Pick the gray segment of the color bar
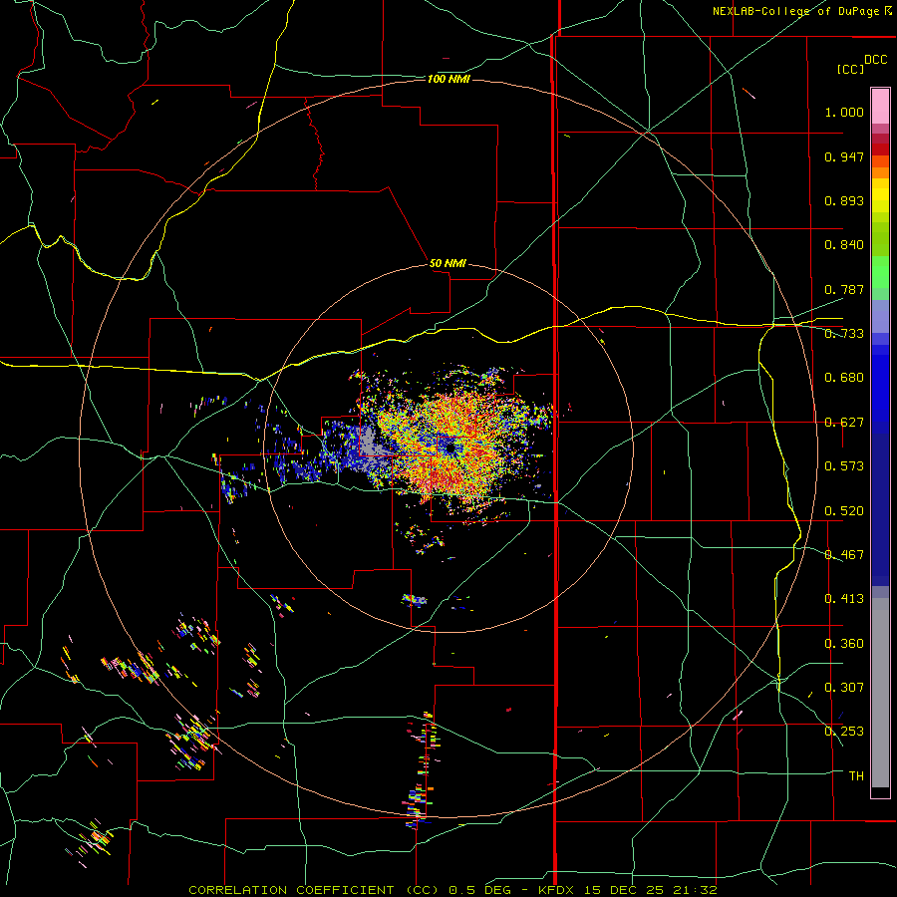This screenshot has width=897, height=897. [880, 693]
